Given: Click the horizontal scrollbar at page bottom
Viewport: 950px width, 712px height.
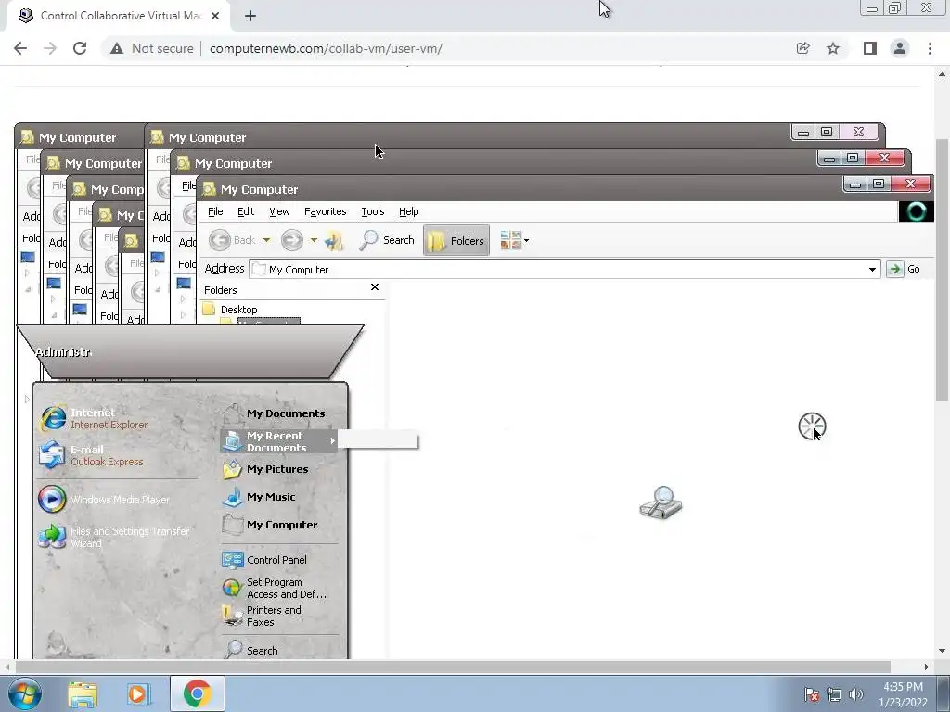Looking at the screenshot, I should (x=452, y=667).
